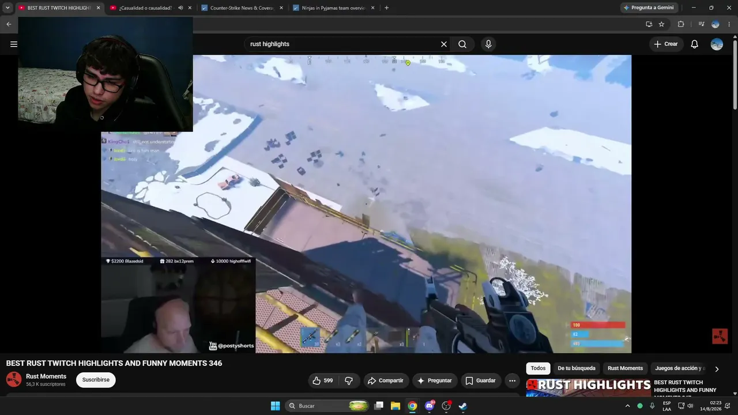The height and width of the screenshot is (415, 738).
Task: Open Chrome media controls icon
Action: (701, 24)
